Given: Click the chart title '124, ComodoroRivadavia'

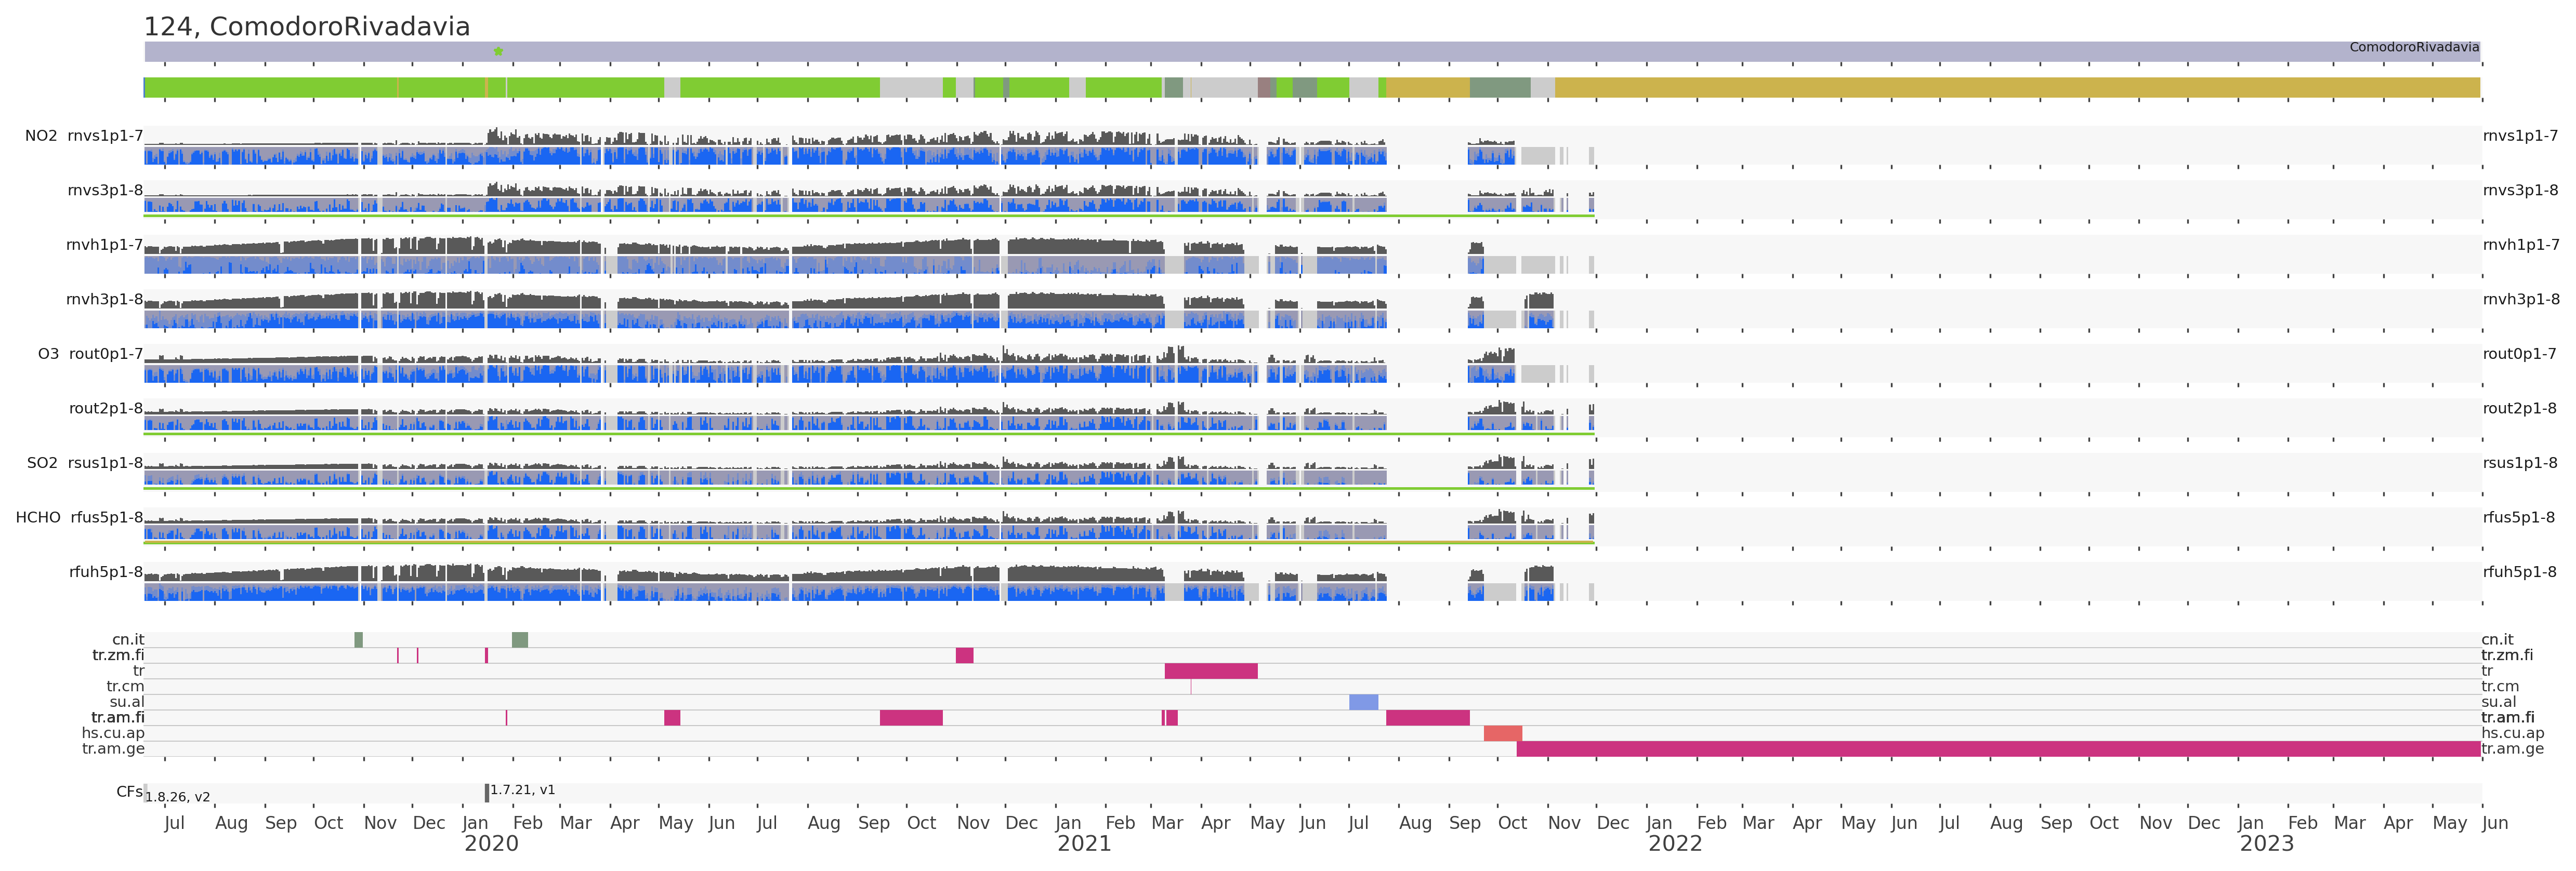Looking at the screenshot, I should [x=307, y=27].
